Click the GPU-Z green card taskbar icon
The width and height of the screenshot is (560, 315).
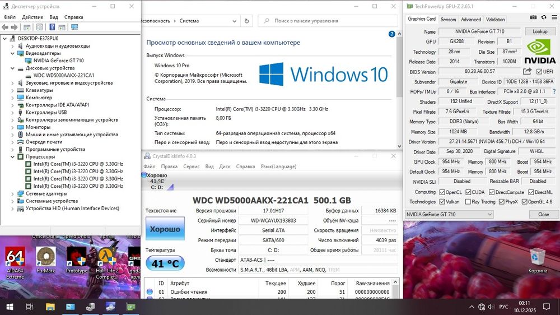(x=130, y=307)
